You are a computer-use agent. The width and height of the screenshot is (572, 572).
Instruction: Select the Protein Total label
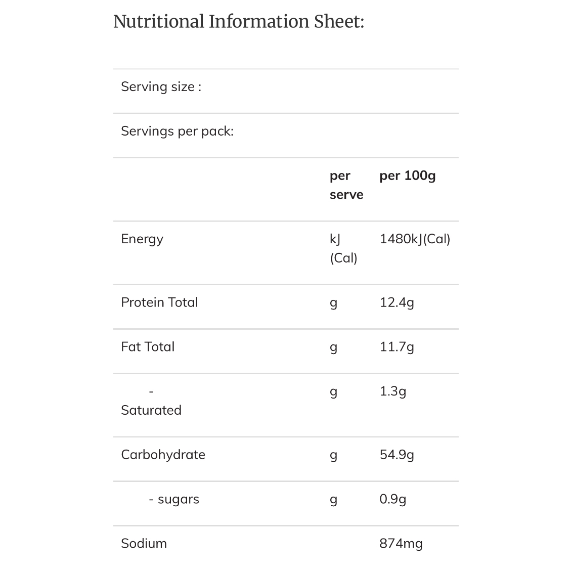click(x=159, y=302)
